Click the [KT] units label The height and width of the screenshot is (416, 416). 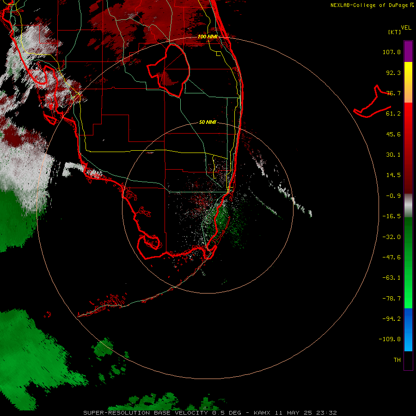coord(395,32)
